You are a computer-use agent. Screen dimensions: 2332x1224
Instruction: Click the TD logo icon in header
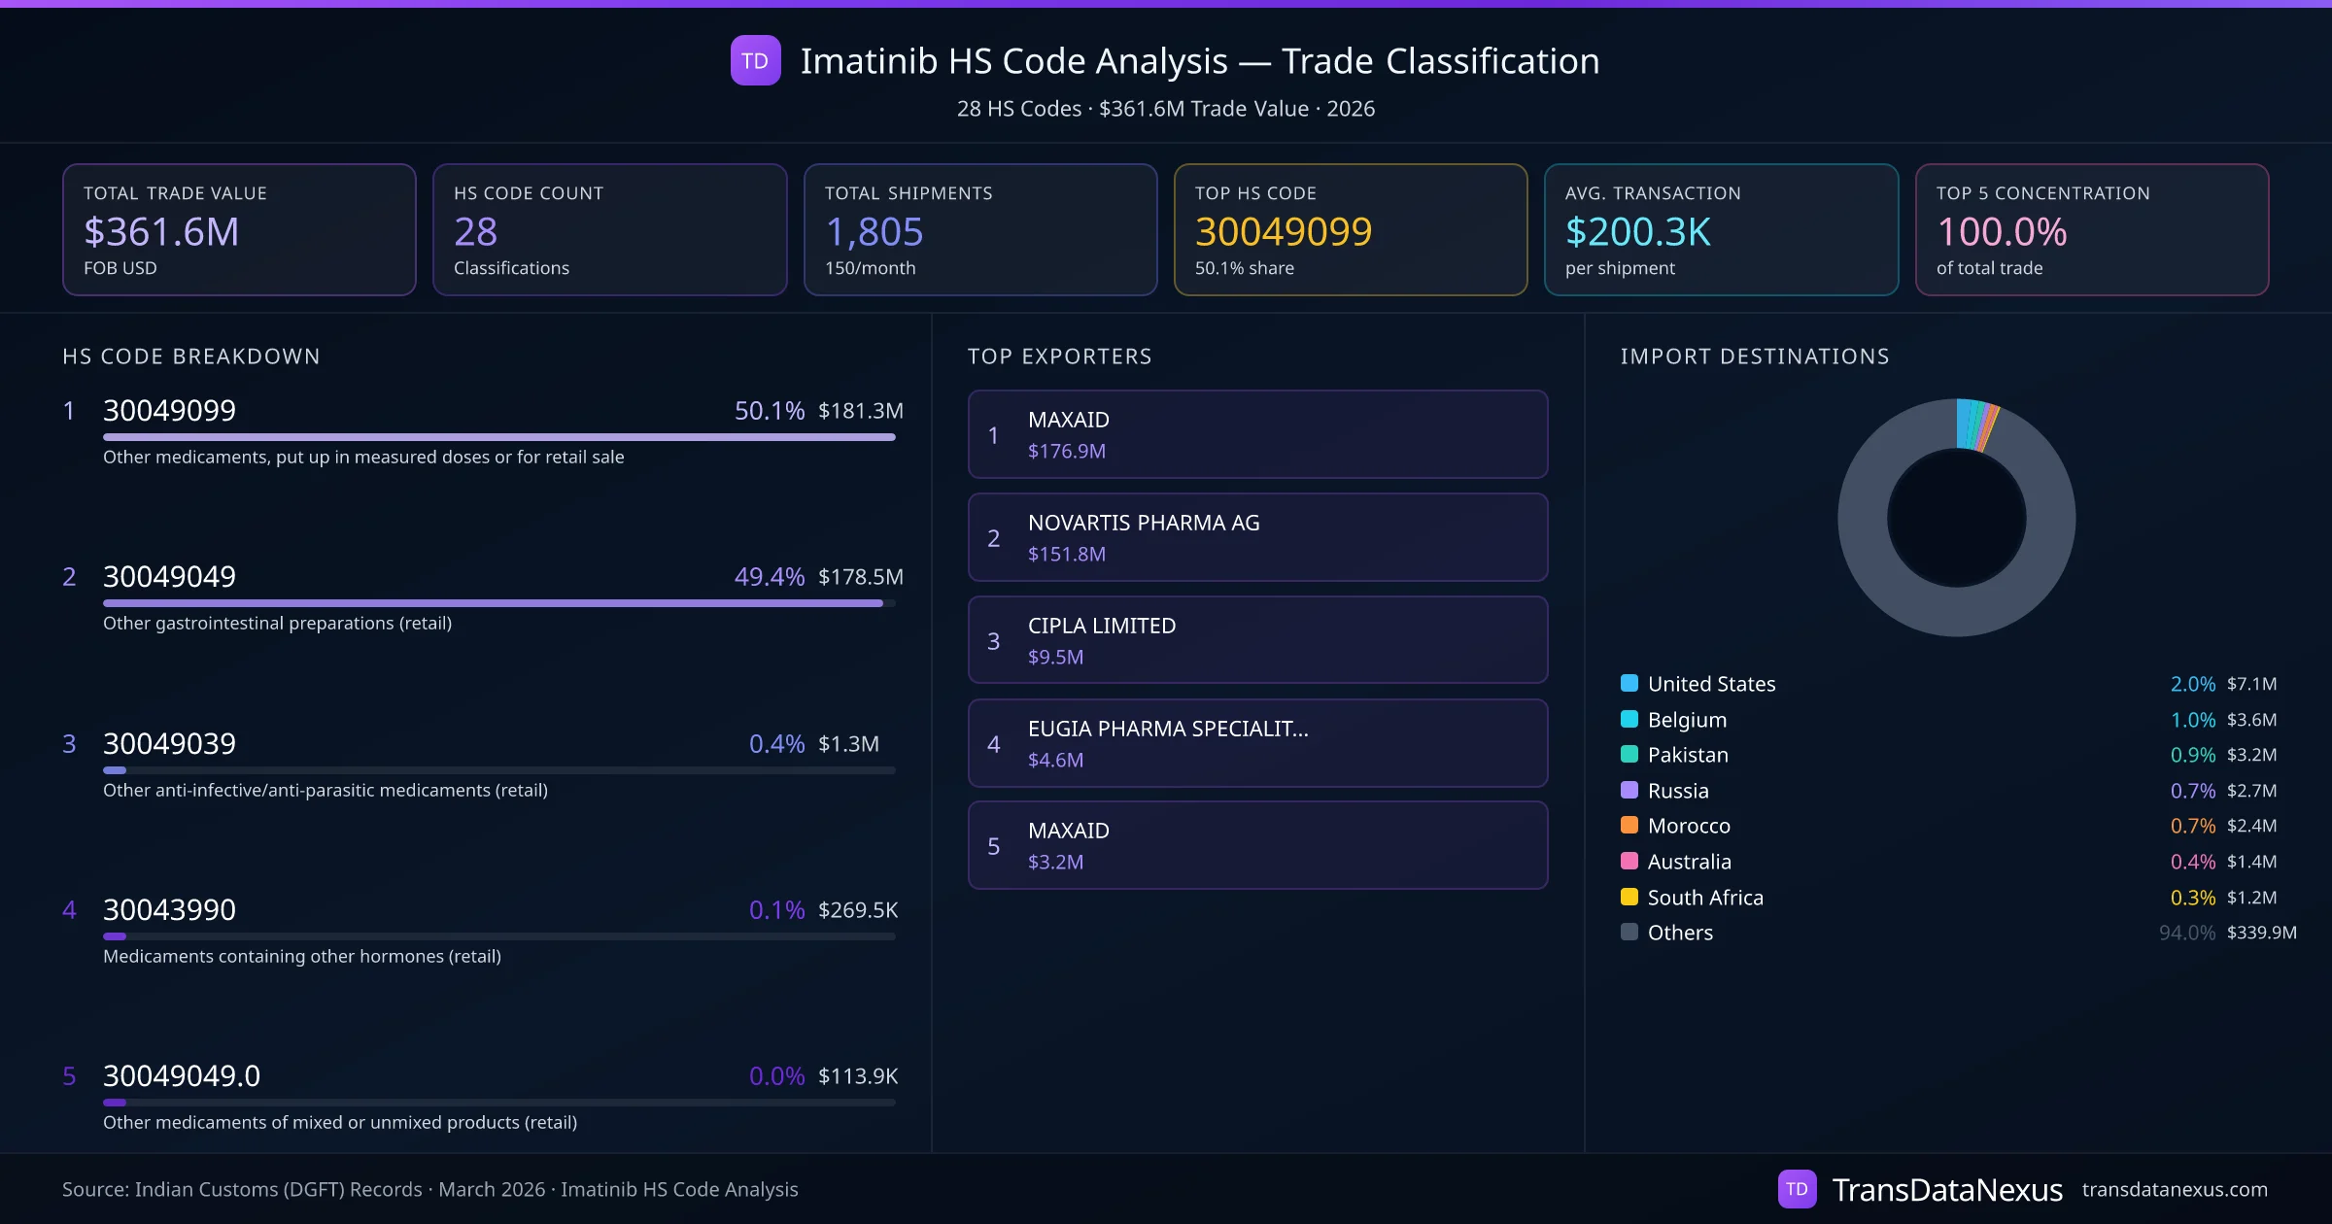tap(755, 60)
